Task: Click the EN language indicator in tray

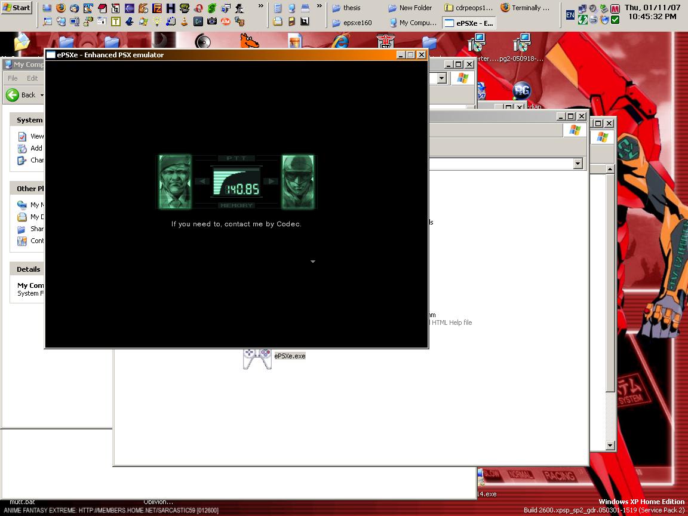Action: tap(570, 15)
